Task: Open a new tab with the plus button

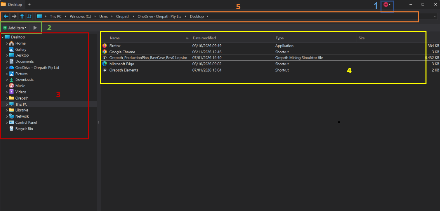Action: pyautogui.click(x=29, y=5)
